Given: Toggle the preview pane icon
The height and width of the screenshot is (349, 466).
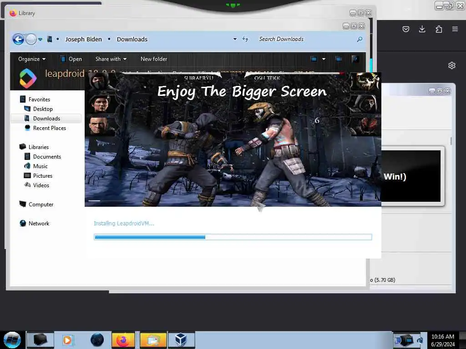Looking at the screenshot, I should pyautogui.click(x=339, y=59).
